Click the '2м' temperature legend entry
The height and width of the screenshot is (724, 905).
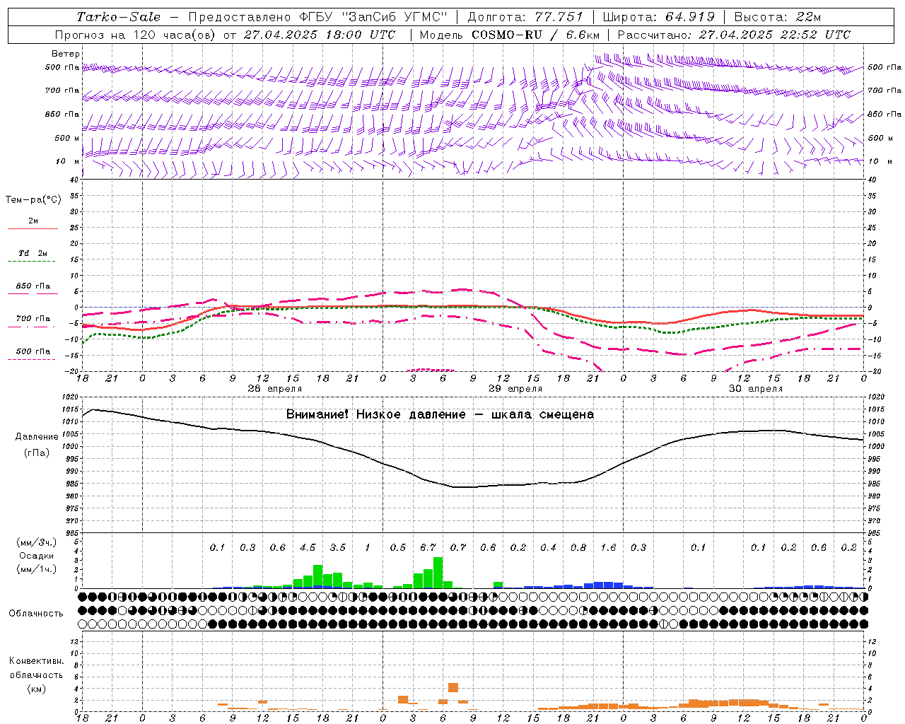33,221
